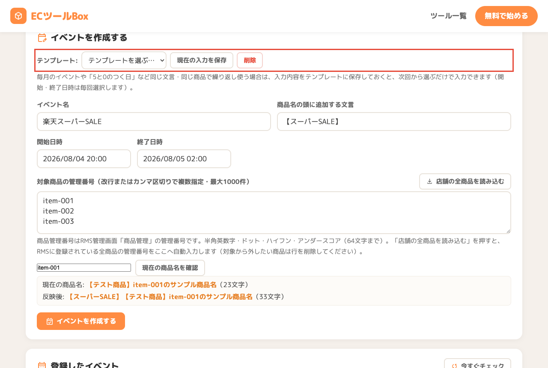The height and width of the screenshot is (368, 548).
Task: Click the red 削除 template button
Action: tap(250, 60)
